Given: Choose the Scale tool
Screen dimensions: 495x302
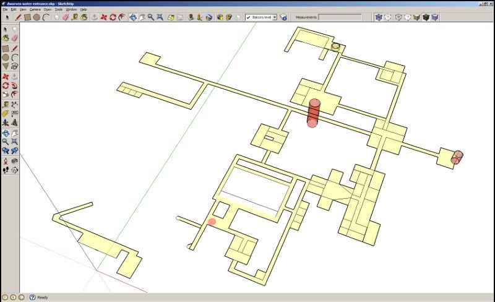Looking at the screenshot, I should point(6,95).
